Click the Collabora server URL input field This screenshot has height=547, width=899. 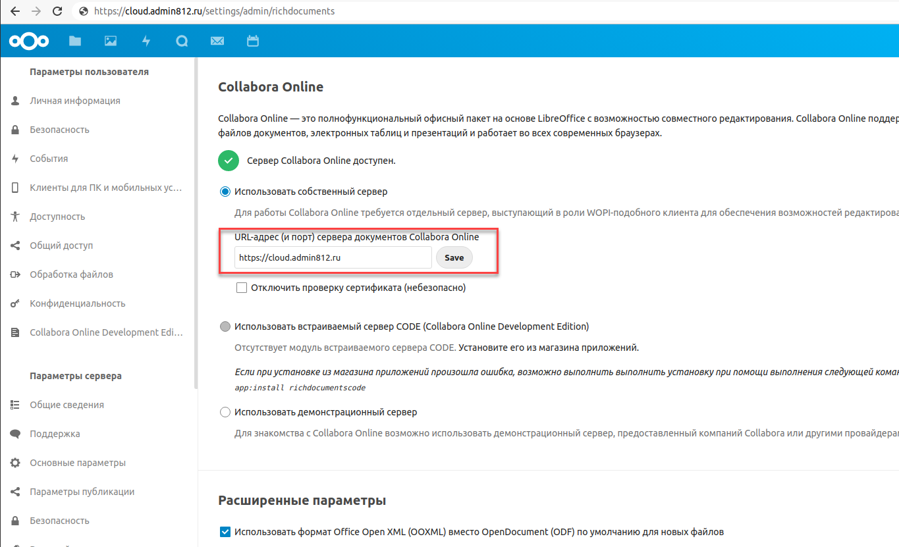(333, 257)
